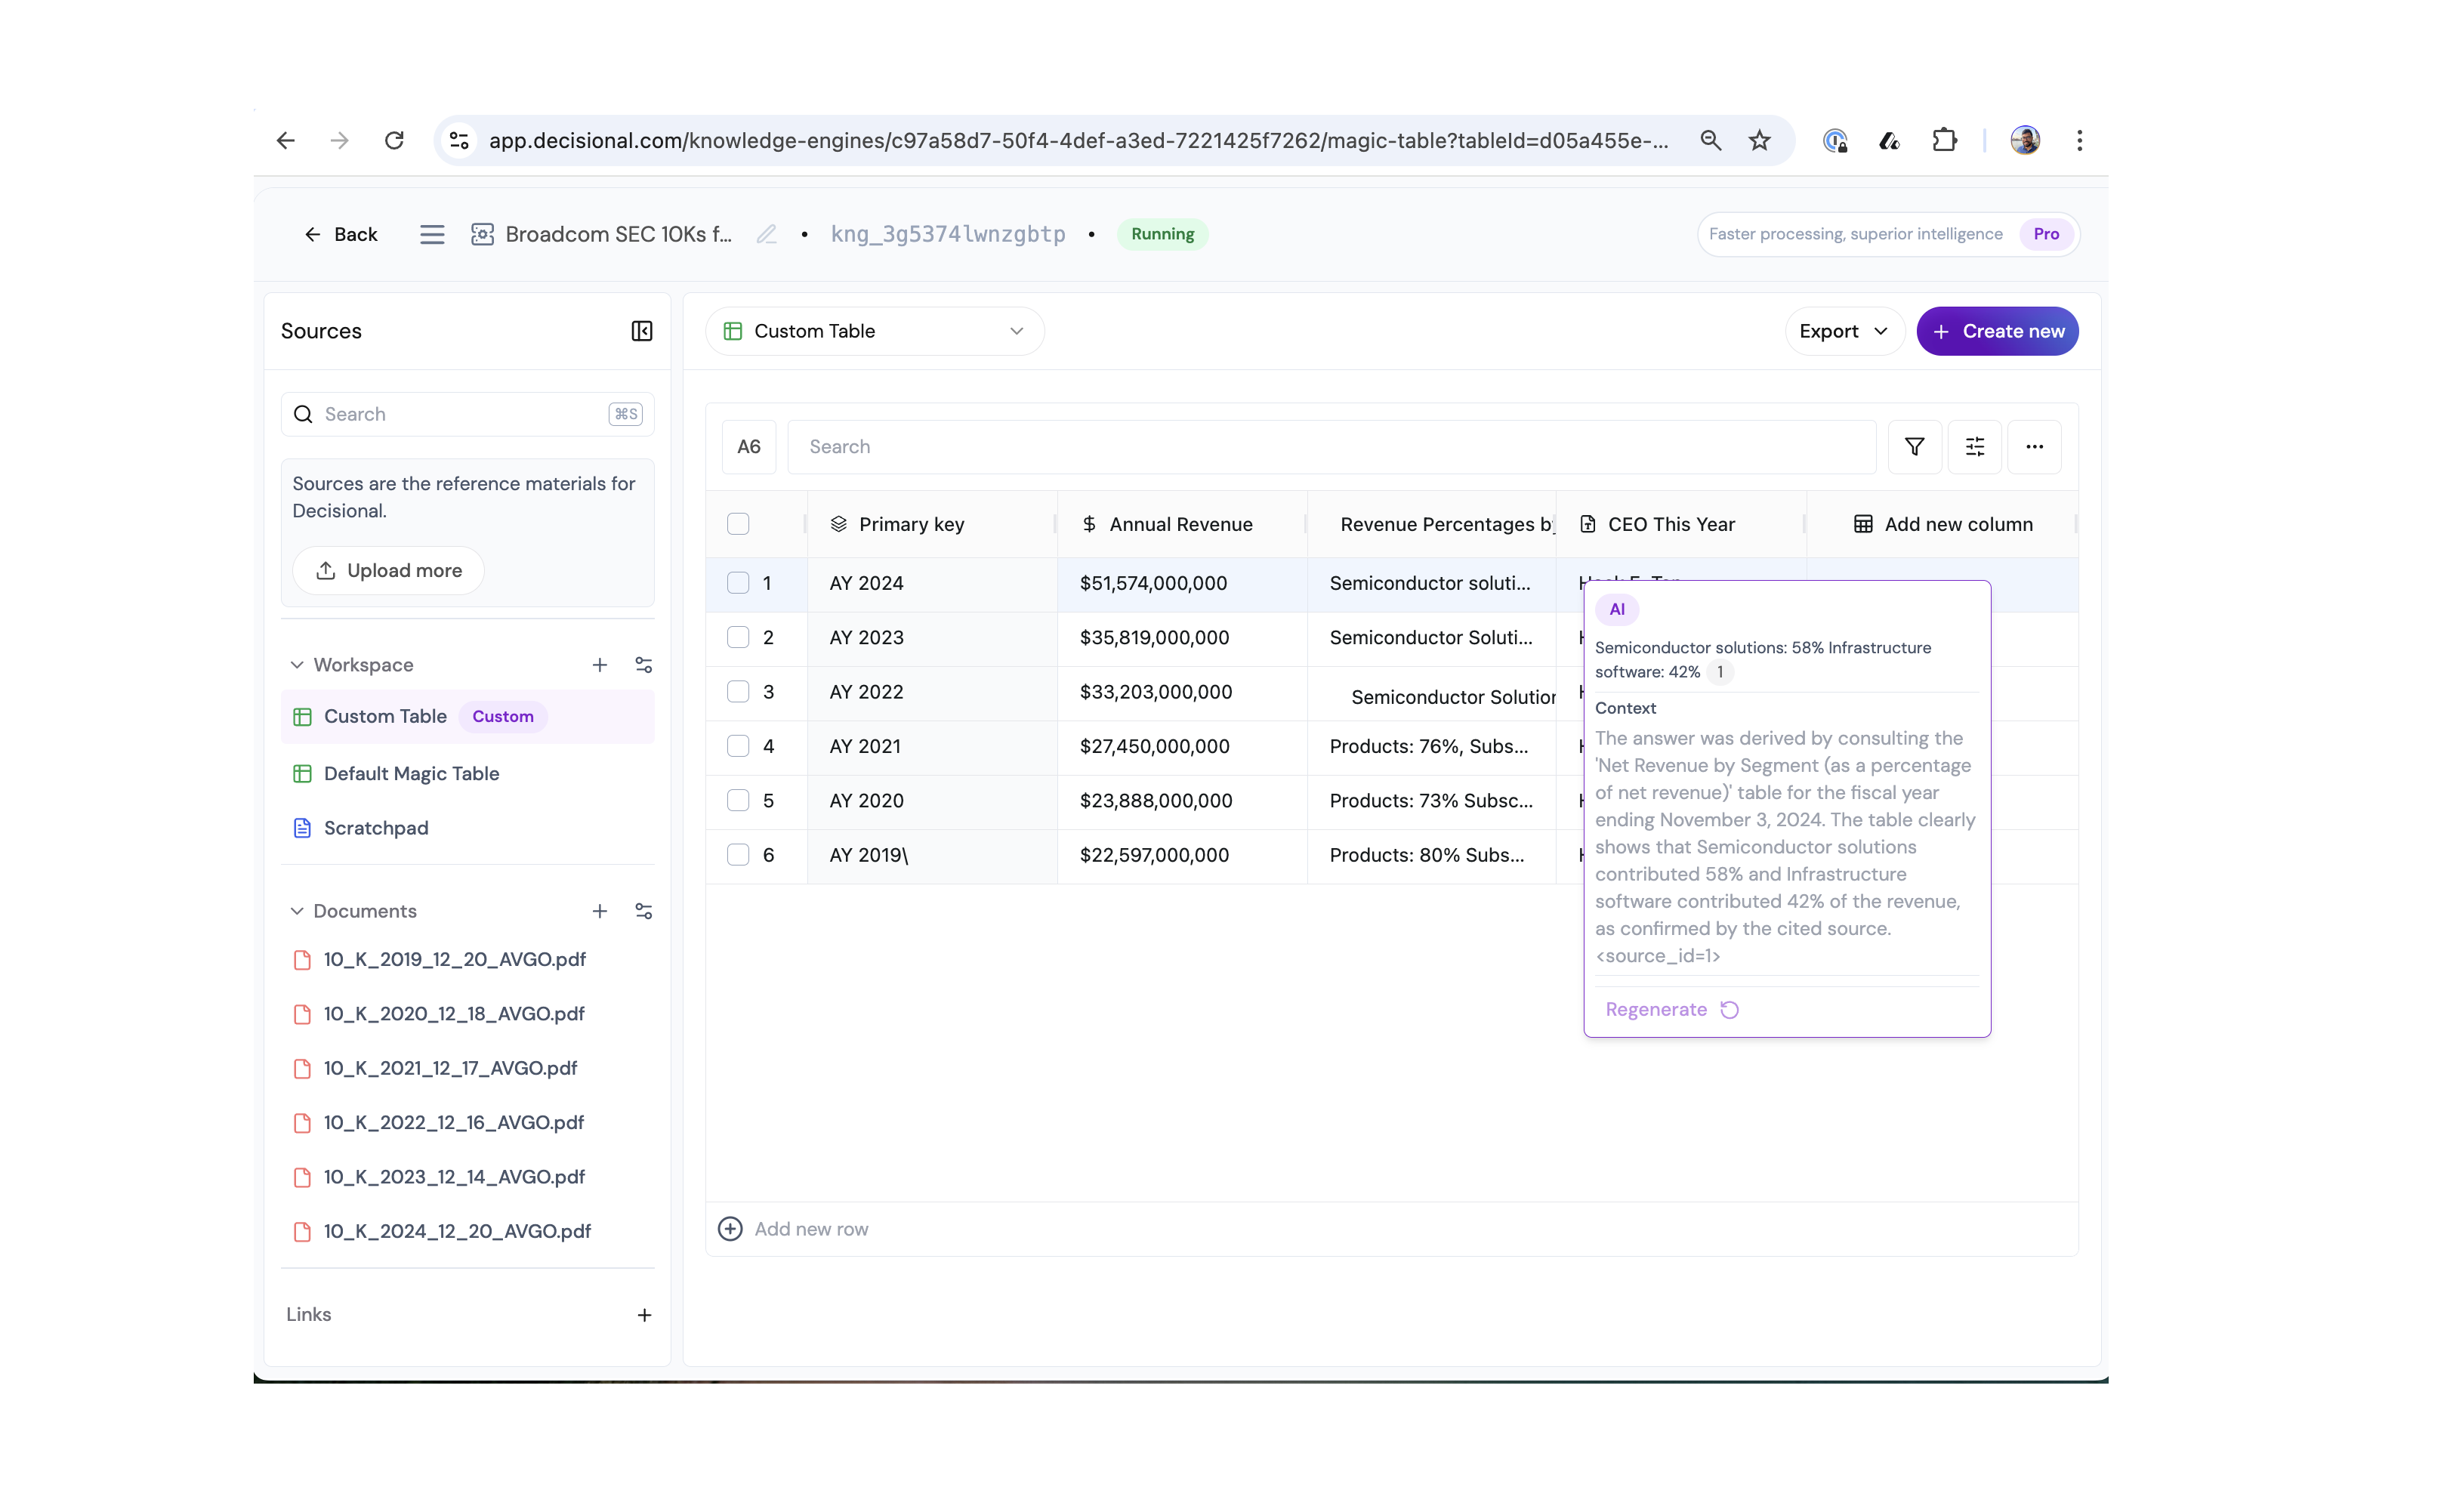Click the hamburger menu icon
The width and height of the screenshot is (2447, 1512).
tap(432, 234)
